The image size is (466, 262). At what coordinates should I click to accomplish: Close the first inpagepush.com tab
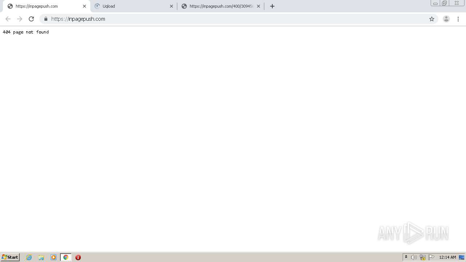click(84, 6)
